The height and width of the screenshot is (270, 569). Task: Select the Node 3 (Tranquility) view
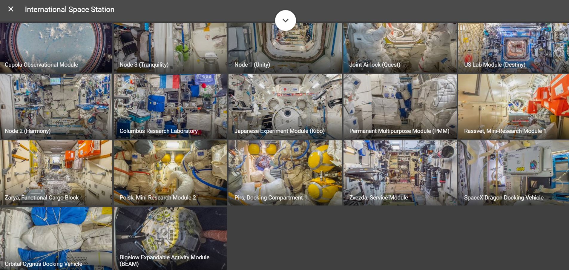click(x=170, y=48)
